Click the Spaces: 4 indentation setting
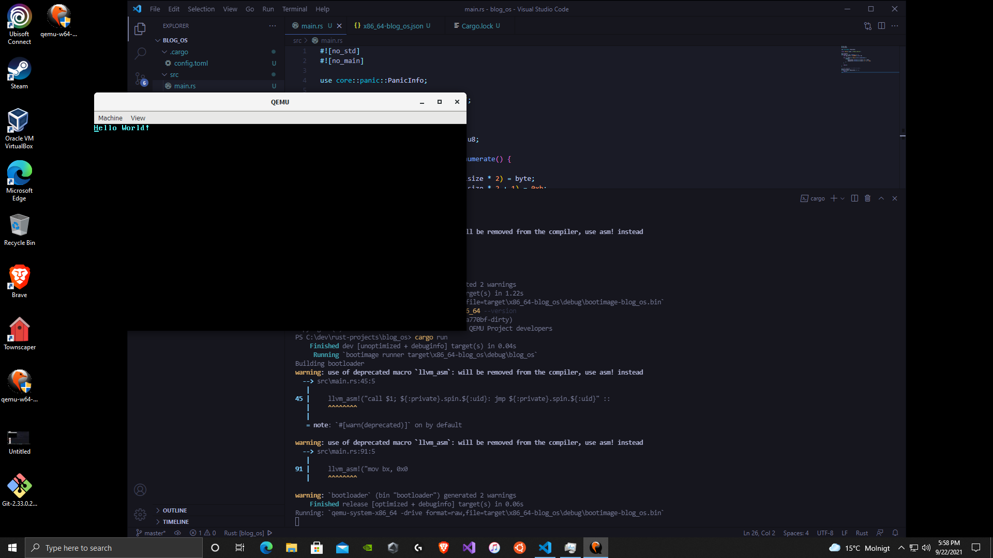The height and width of the screenshot is (558, 993). [795, 533]
